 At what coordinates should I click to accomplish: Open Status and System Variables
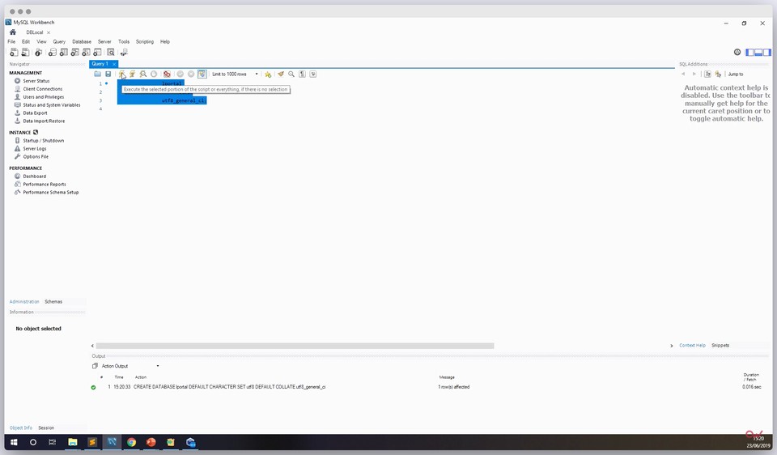(52, 104)
